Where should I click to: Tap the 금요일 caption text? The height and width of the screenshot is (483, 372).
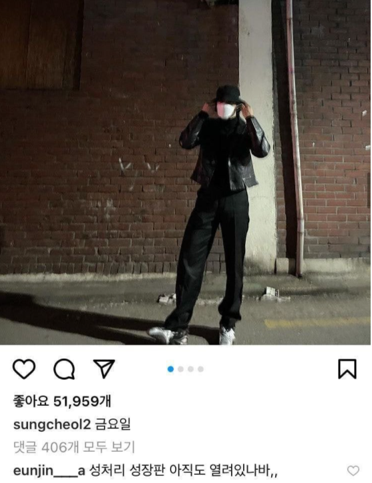click(x=113, y=424)
